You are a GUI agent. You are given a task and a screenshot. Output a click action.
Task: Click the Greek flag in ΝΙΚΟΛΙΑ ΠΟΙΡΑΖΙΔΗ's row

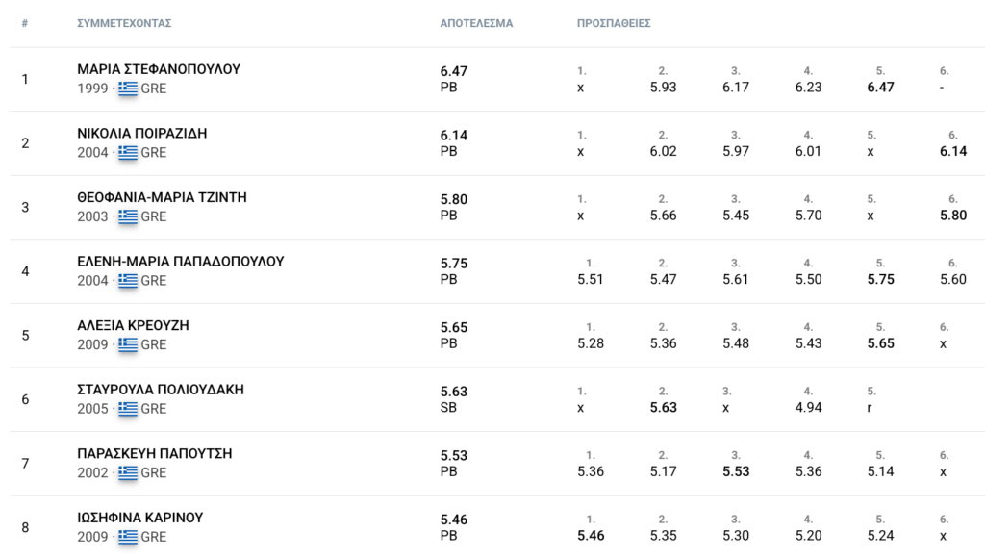click(x=128, y=152)
